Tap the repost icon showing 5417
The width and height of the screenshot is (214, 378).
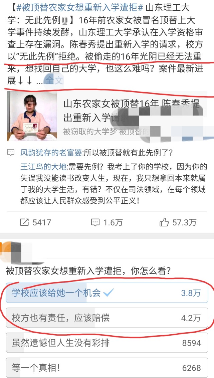[25, 222]
